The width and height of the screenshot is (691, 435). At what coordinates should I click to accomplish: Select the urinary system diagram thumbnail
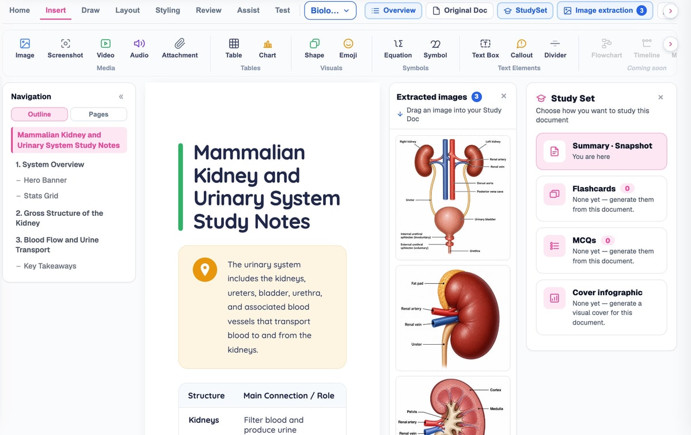pyautogui.click(x=453, y=197)
